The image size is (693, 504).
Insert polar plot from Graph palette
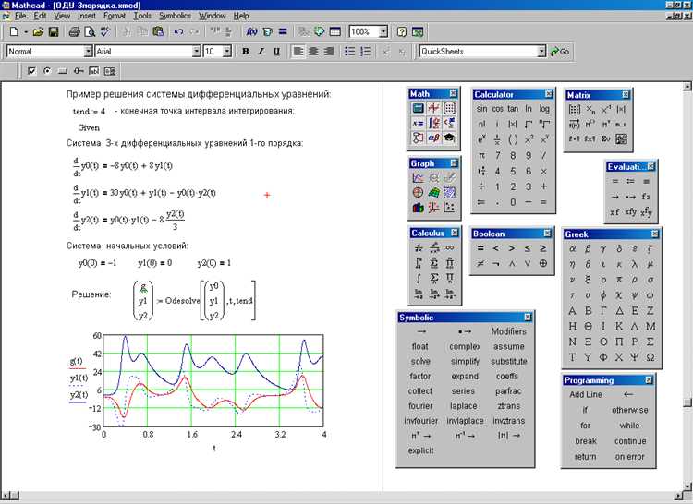tap(418, 192)
